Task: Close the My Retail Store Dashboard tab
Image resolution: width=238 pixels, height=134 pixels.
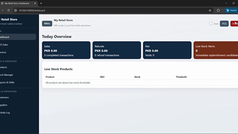Action: [x=35, y=3]
